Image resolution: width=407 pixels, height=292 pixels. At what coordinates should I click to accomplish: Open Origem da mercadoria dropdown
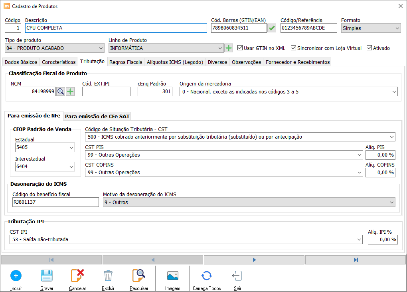coord(393,91)
